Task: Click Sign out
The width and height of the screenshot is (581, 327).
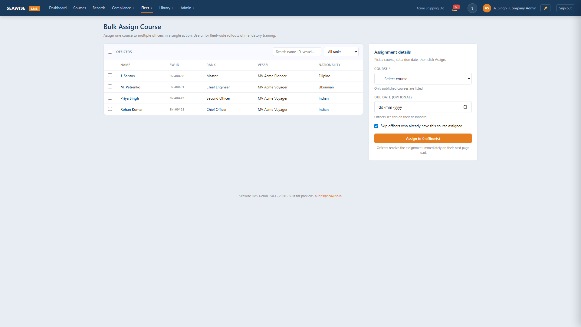Action: click(x=565, y=8)
